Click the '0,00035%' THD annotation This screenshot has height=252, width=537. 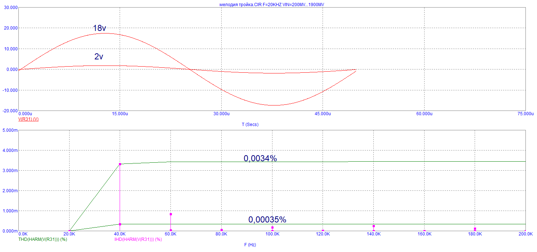[267, 220]
